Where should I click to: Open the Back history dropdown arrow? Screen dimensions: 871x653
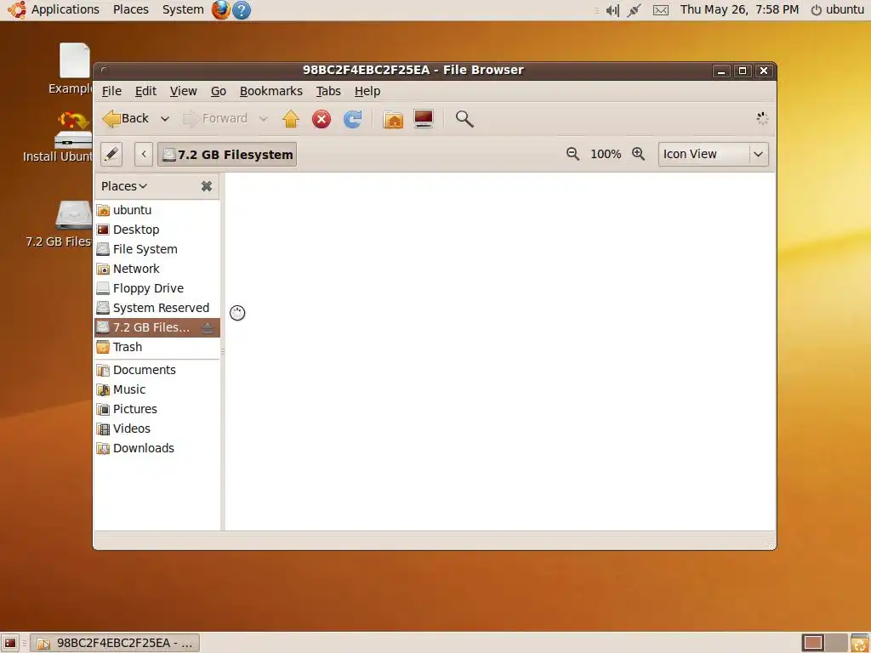[x=164, y=119]
